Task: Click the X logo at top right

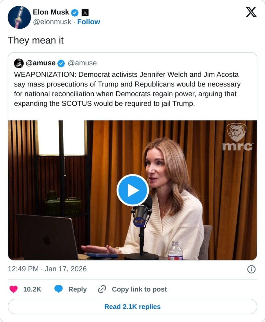Action: (x=251, y=12)
